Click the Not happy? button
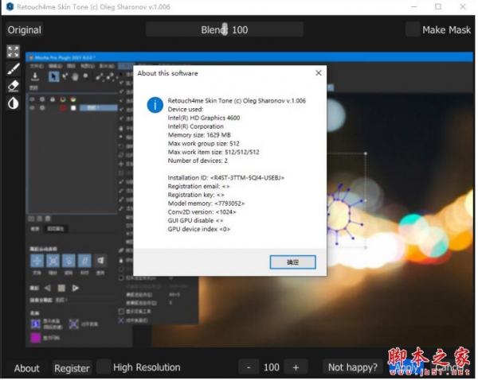Screen dimensions: 478x380 [x=353, y=367]
